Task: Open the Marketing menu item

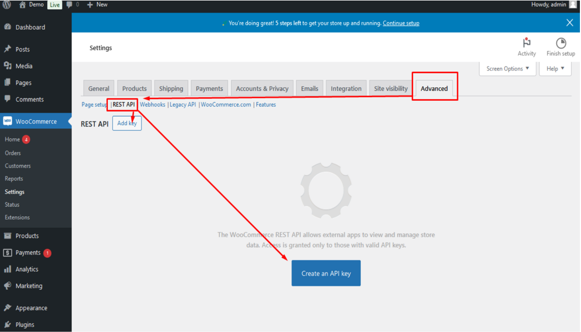Action: 29,286
